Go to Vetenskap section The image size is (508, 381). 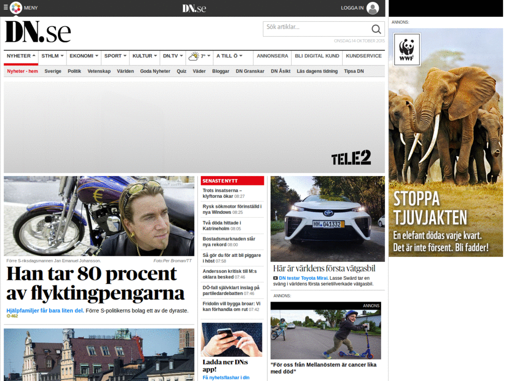coord(99,71)
